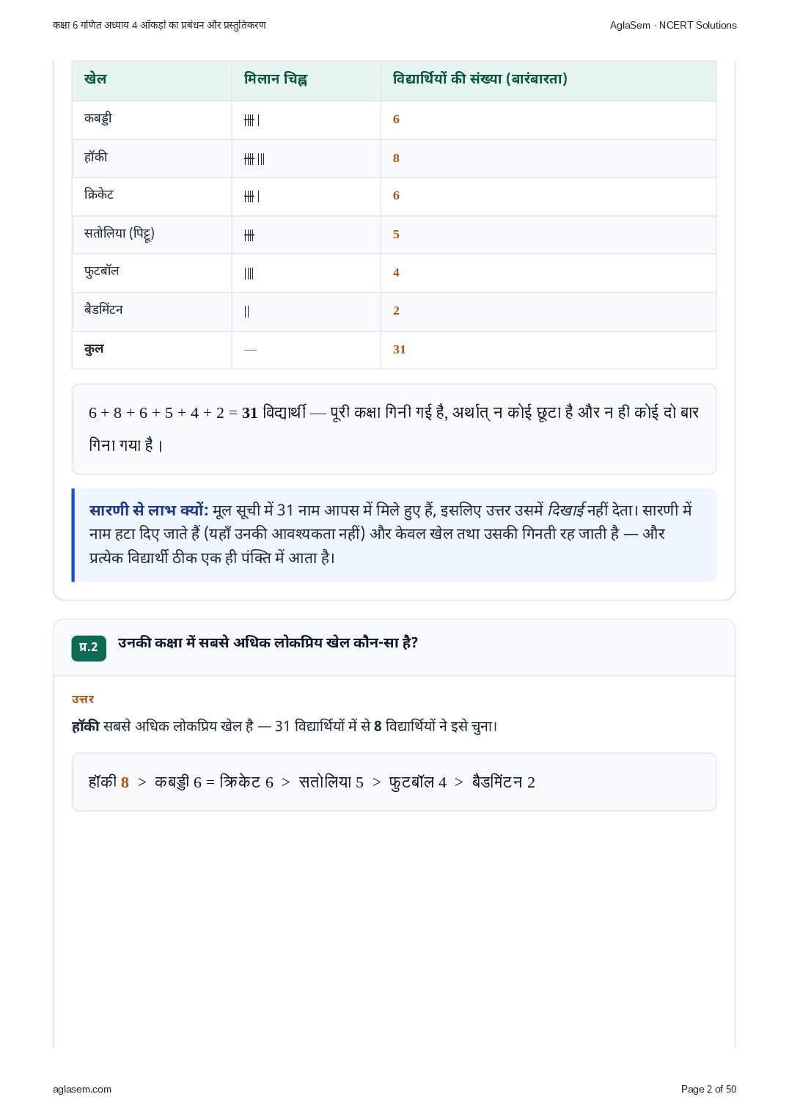This screenshot has width=789, height=1116.
Task: Click the विद्यार्थियों की संख्या (बारंबारता) header
Action: 480,79
